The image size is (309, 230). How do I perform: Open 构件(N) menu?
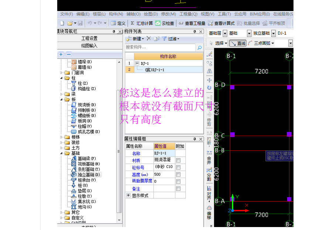pyautogui.click(x=116, y=14)
